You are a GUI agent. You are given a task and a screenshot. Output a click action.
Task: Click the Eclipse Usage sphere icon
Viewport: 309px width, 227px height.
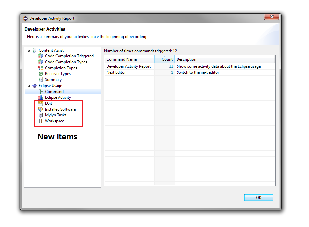click(x=35, y=86)
